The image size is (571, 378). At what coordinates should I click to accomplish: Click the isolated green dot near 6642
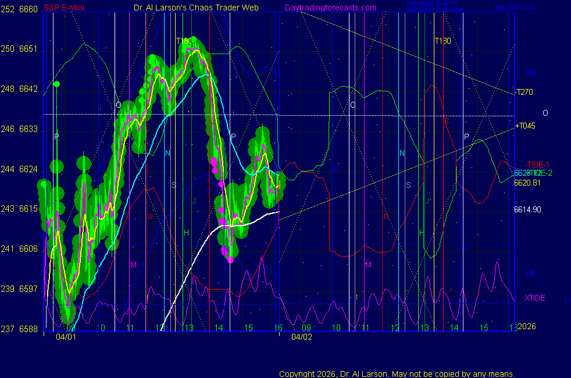56,84
